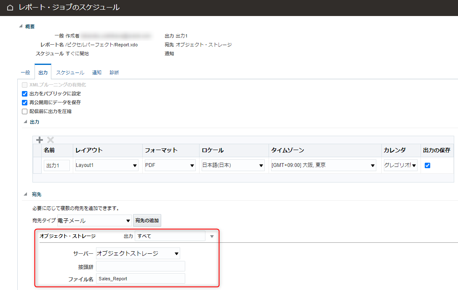Click the 出力の保存 column header

click(x=437, y=150)
